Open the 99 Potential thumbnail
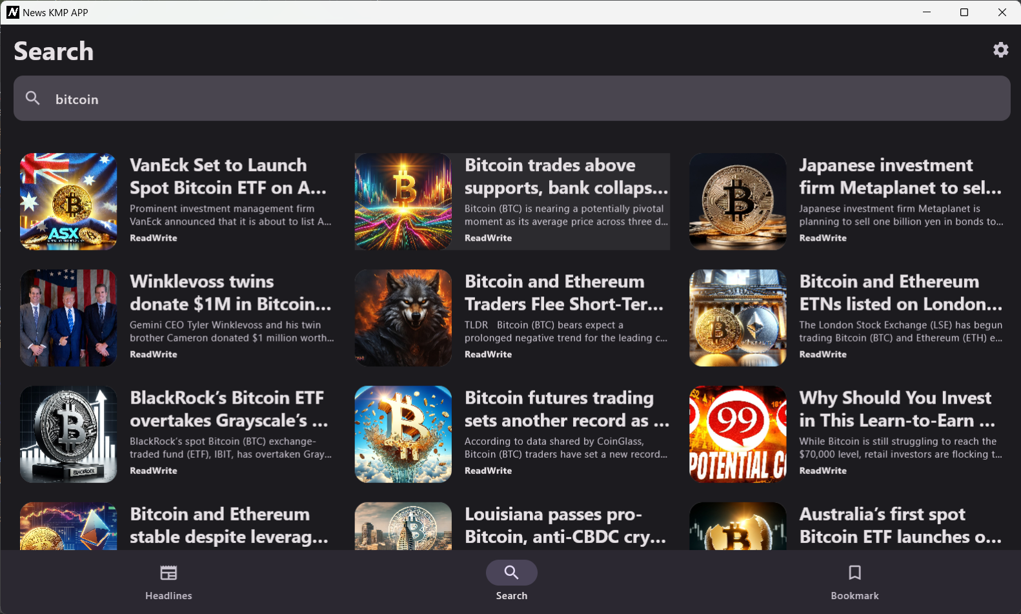The image size is (1021, 614). coord(738,434)
